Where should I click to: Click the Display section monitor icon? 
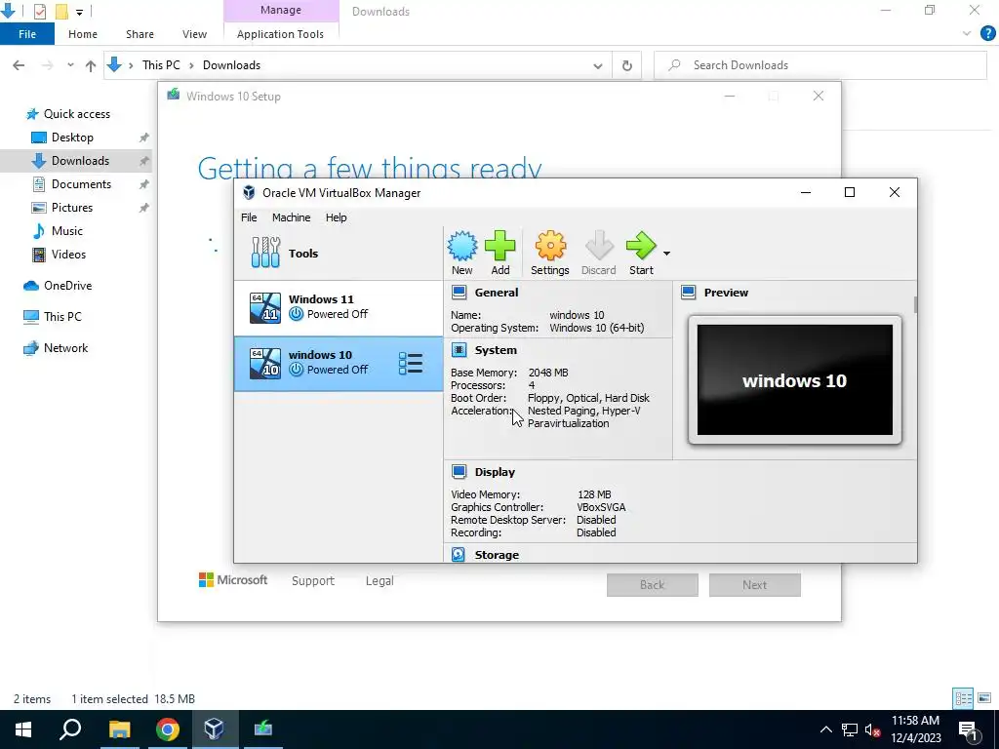[x=459, y=472]
